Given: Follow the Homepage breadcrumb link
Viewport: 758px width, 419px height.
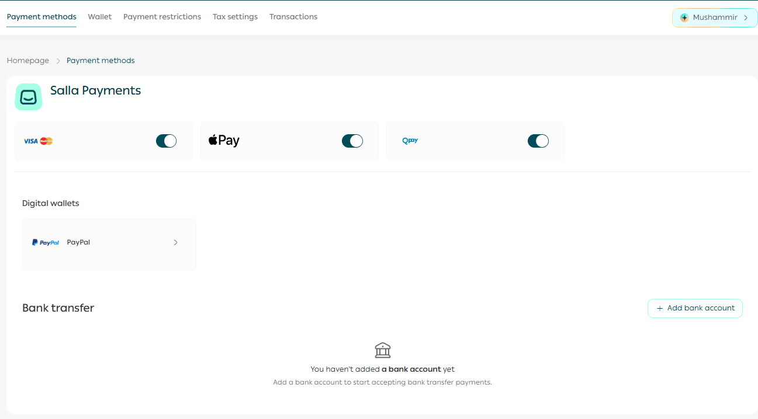Looking at the screenshot, I should coord(28,61).
